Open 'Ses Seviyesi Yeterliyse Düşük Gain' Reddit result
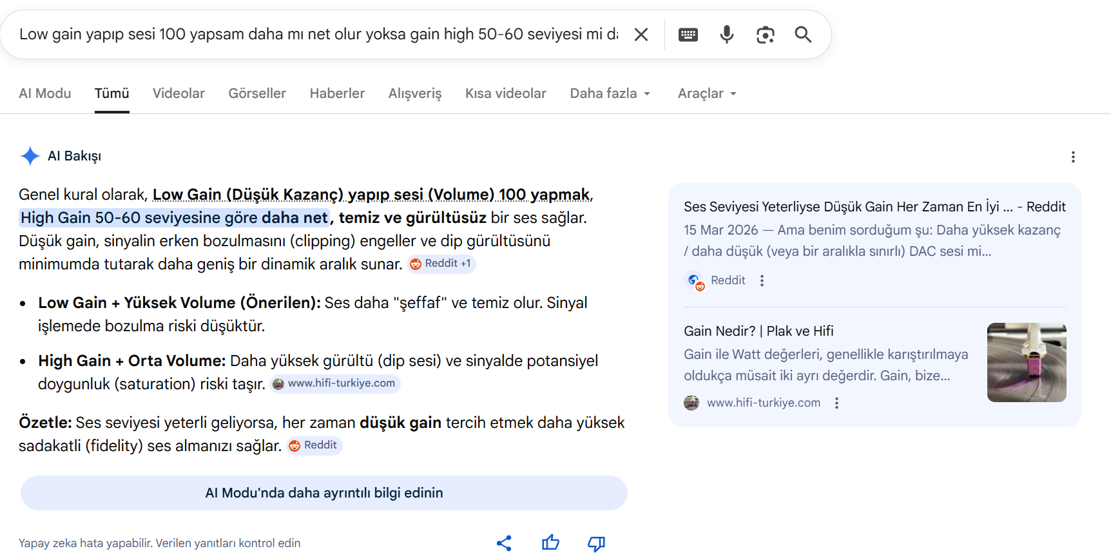This screenshot has height=560, width=1111. point(874,207)
